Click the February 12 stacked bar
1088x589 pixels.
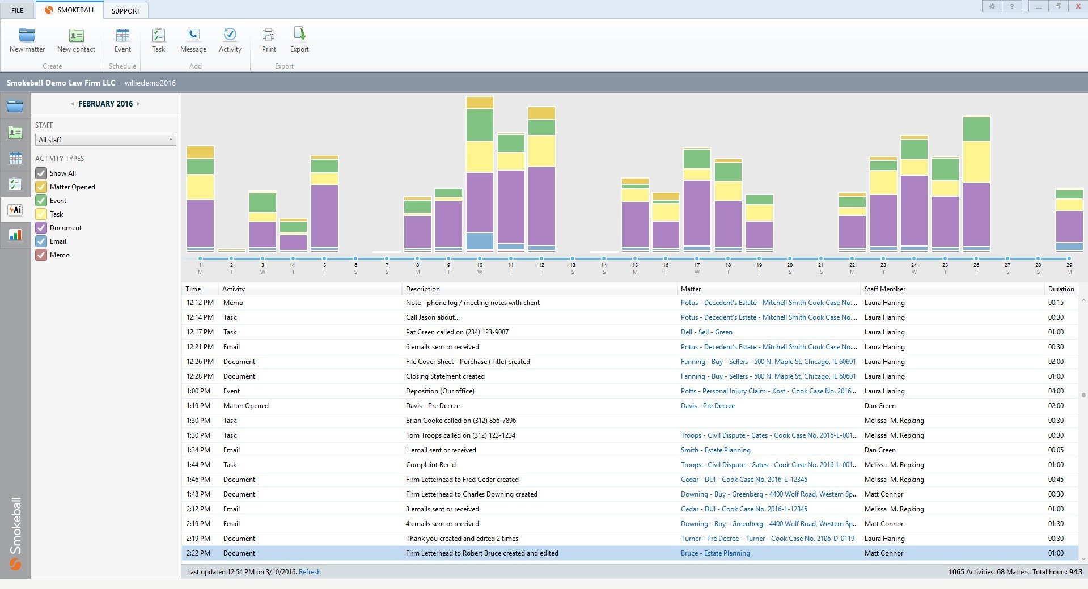tap(541, 179)
